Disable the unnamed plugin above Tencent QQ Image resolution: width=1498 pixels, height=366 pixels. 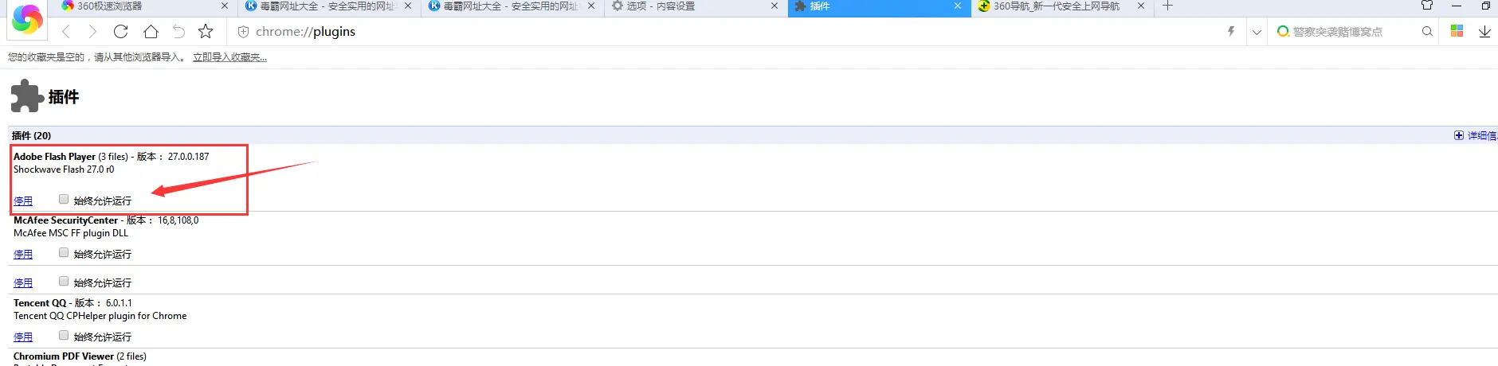[x=23, y=283]
